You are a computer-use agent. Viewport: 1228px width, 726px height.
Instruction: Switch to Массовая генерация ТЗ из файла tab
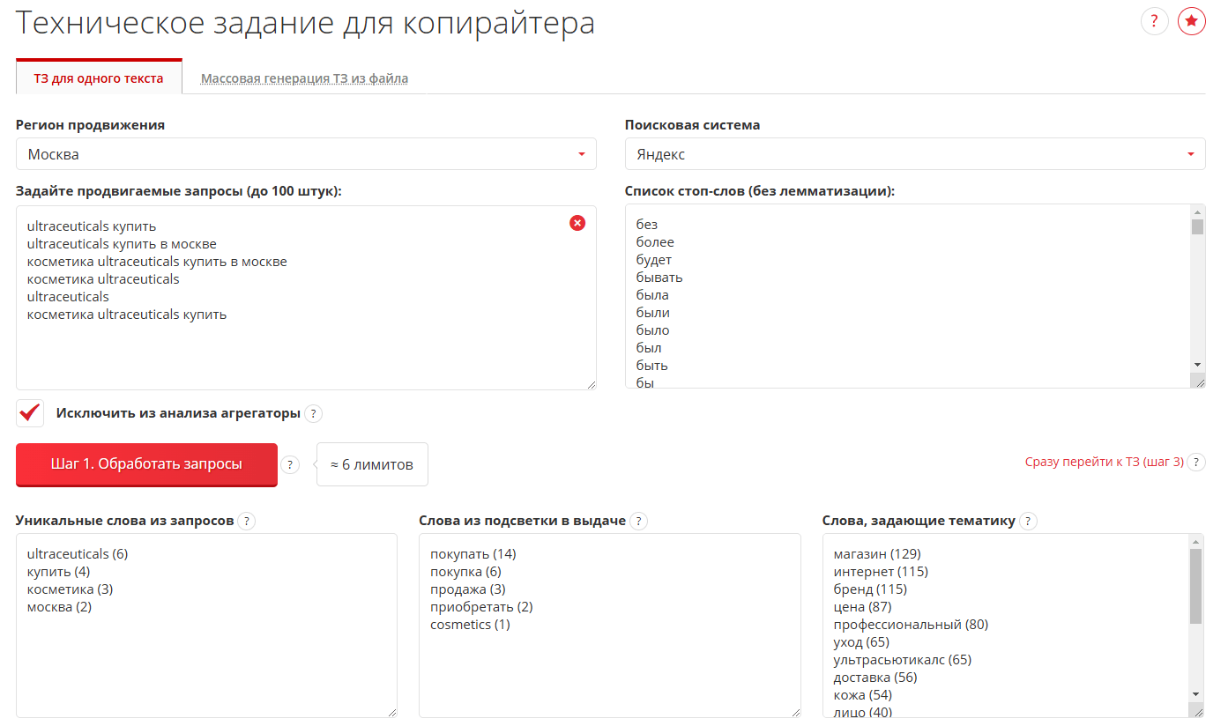click(x=304, y=78)
